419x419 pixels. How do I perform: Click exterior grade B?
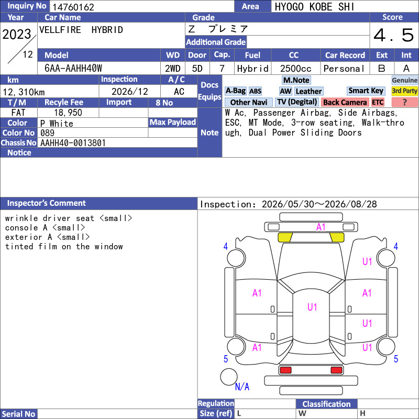pyautogui.click(x=382, y=69)
